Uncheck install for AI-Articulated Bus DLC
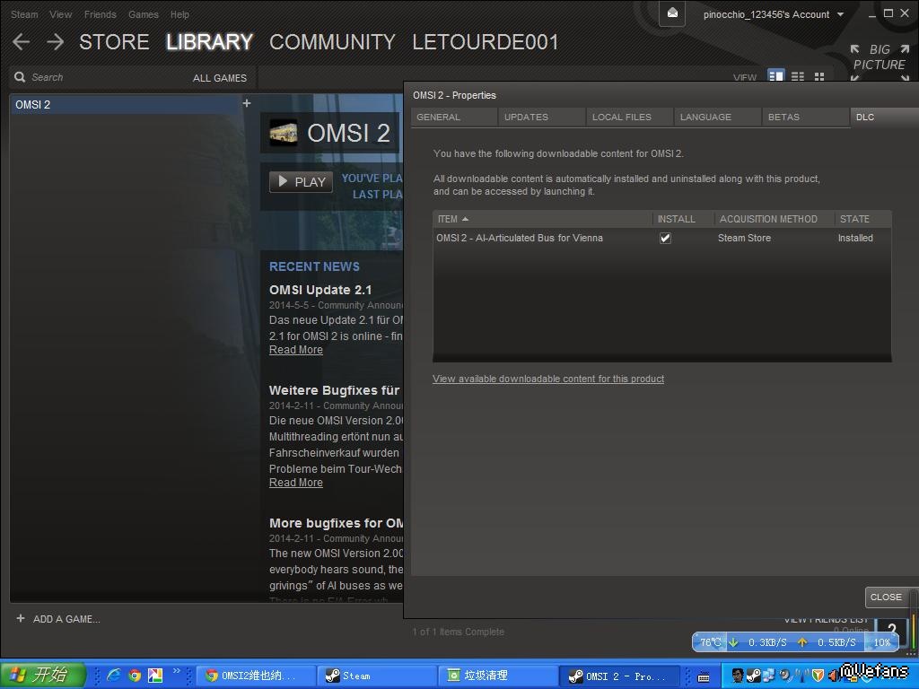Image resolution: width=919 pixels, height=689 pixels. [x=665, y=238]
